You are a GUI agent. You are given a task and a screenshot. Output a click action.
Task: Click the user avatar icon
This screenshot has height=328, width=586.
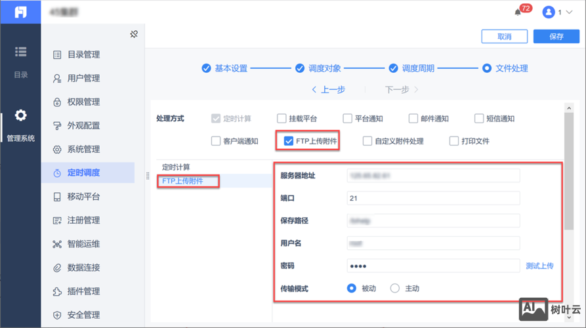[548, 12]
